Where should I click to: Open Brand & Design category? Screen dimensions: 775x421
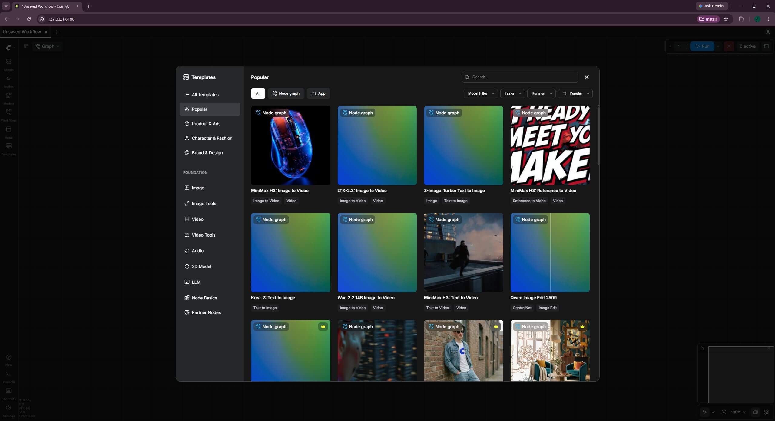point(210,153)
